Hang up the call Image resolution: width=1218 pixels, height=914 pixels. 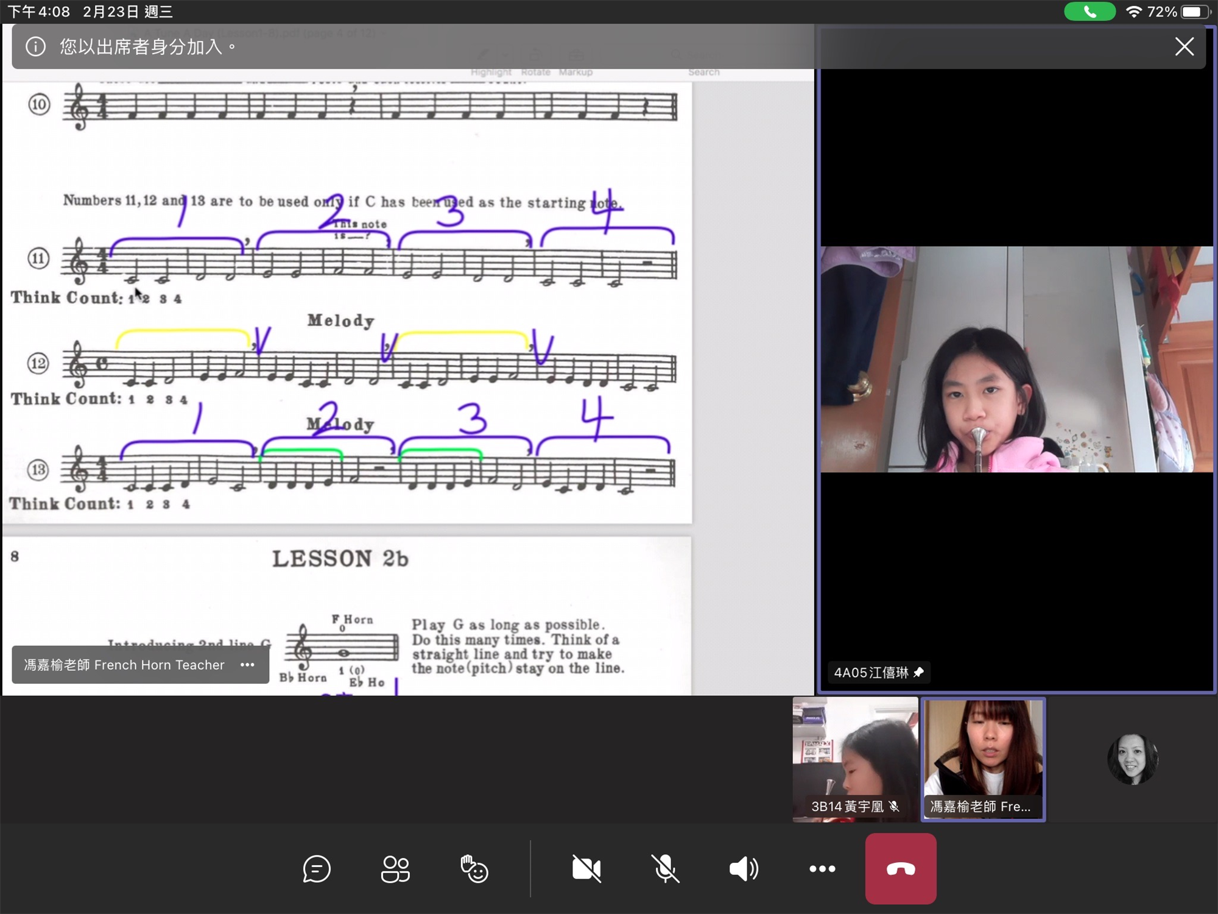[901, 869]
